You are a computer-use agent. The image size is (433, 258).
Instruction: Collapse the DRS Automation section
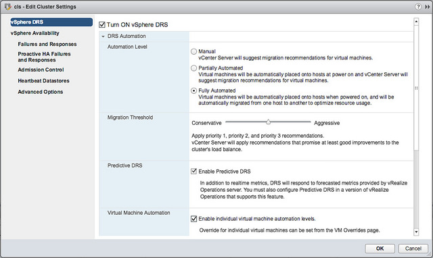point(103,36)
